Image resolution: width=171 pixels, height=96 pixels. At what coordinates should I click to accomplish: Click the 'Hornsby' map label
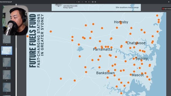point(121,22)
